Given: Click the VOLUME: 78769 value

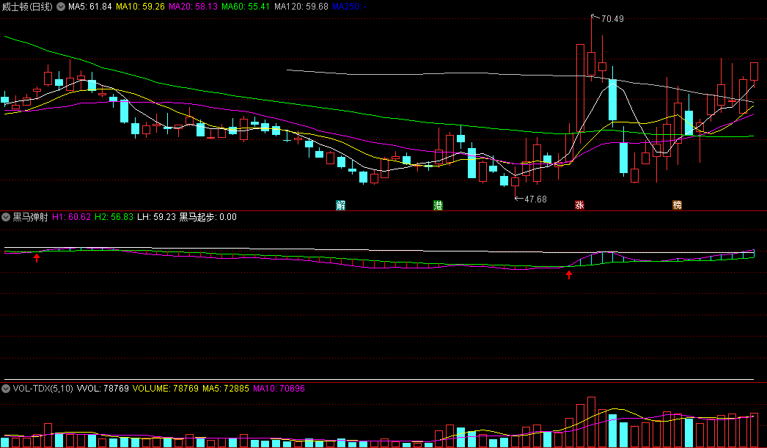Looking at the screenshot, I should [x=166, y=389].
